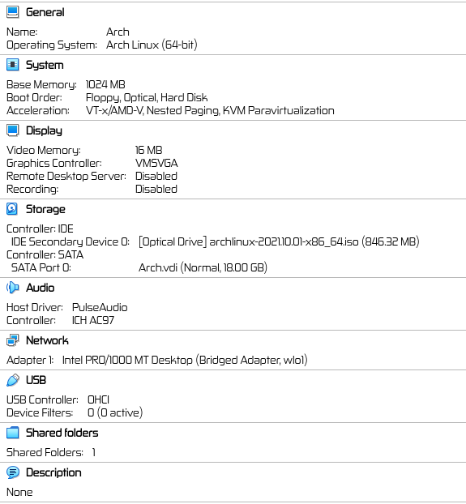Image resolution: width=466 pixels, height=504 pixels.
Task: Open the Description header link
Action: click(53, 472)
